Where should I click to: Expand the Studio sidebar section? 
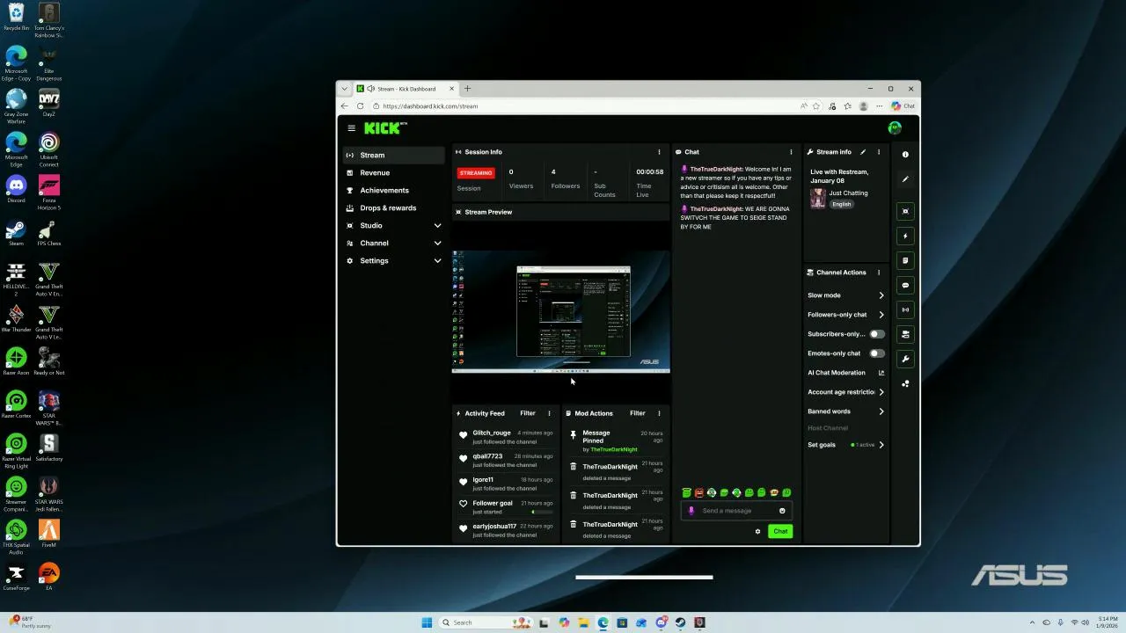437,226
